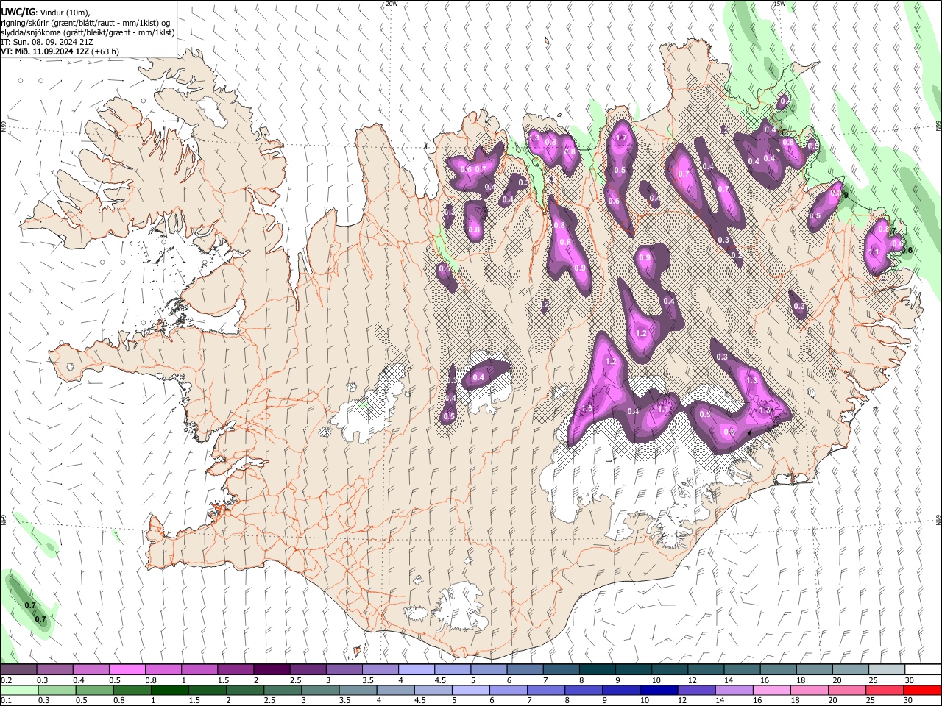Image resolution: width=942 pixels, height=706 pixels.
Task: Click the 'UWC/IG' title text
Action: point(18,13)
